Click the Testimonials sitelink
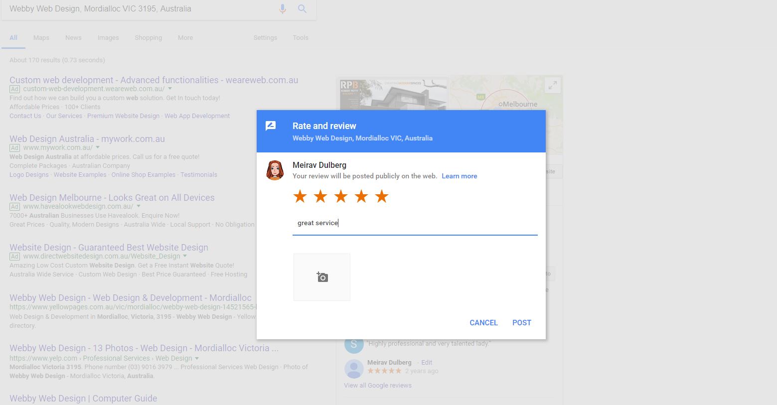The height and width of the screenshot is (405, 777). click(199, 175)
